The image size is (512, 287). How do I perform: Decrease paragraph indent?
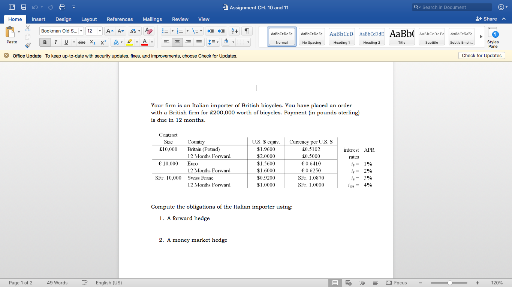pos(211,31)
